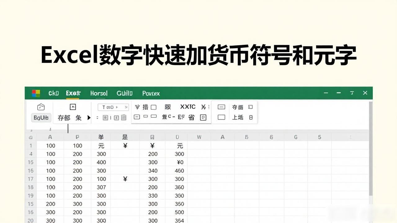
Task: Click the boxed D icon
Action: (x=203, y=117)
